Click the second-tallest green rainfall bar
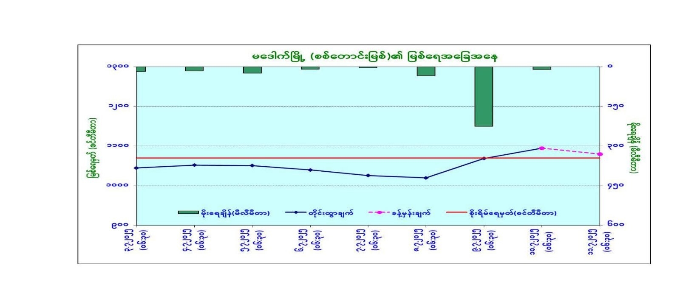Screen dimensions: 680x307 click(x=426, y=71)
